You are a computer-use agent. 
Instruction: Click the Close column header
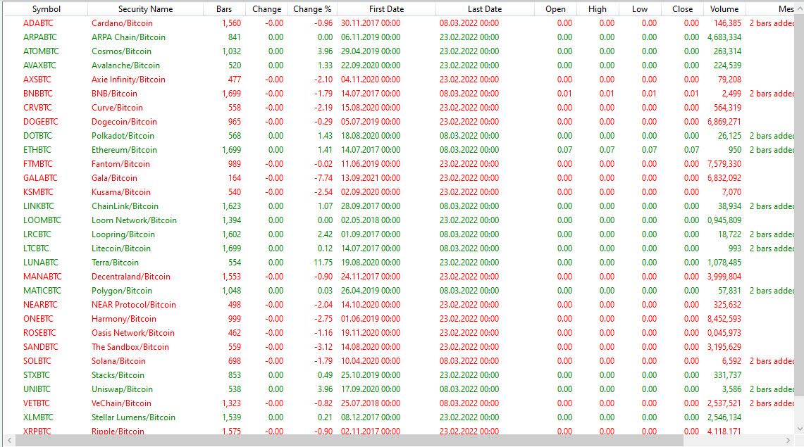pos(682,9)
